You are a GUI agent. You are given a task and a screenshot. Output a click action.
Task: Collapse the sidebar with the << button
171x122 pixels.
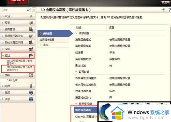(x=34, y=10)
